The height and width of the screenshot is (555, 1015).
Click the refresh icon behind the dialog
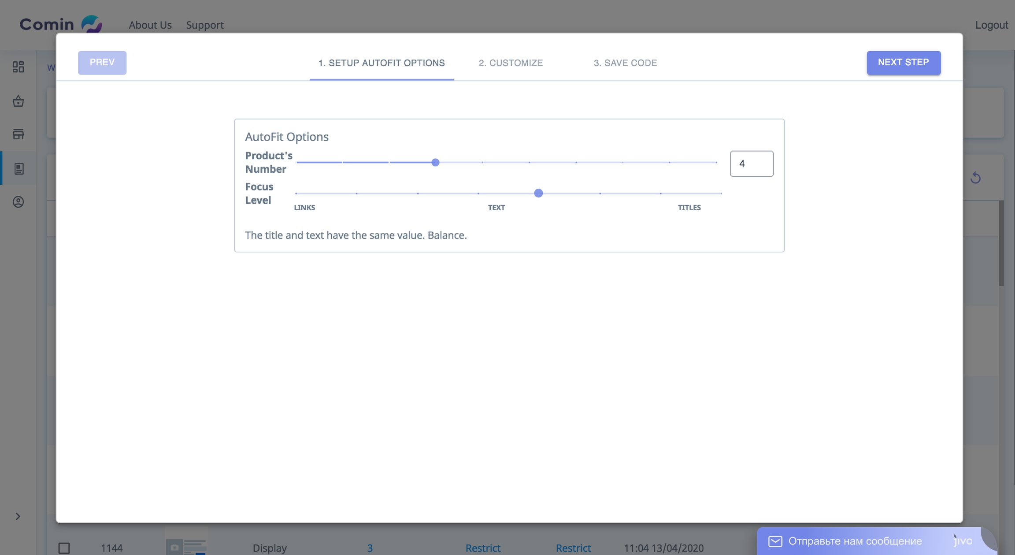pyautogui.click(x=975, y=178)
